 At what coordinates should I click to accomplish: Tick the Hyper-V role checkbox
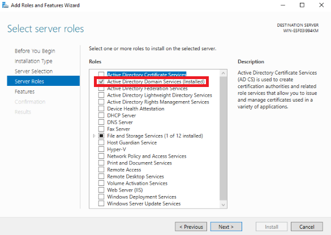coord(101,149)
